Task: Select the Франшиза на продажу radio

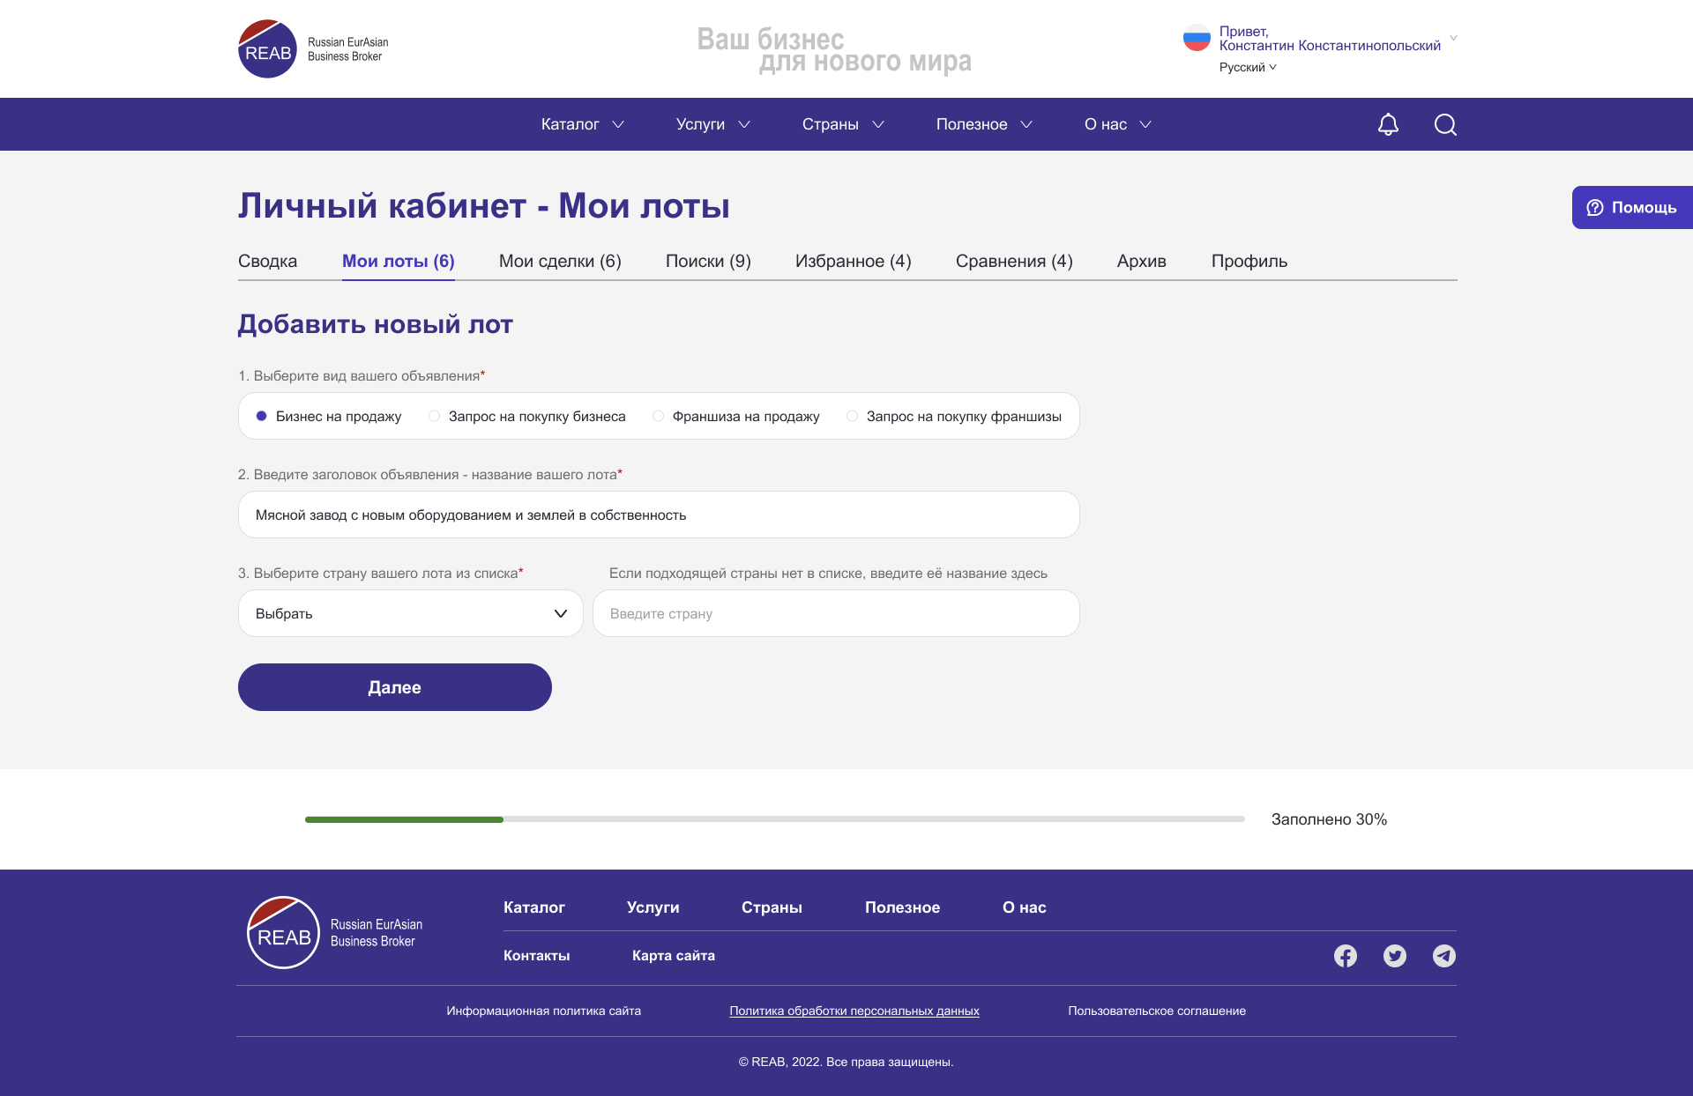Action: [659, 416]
